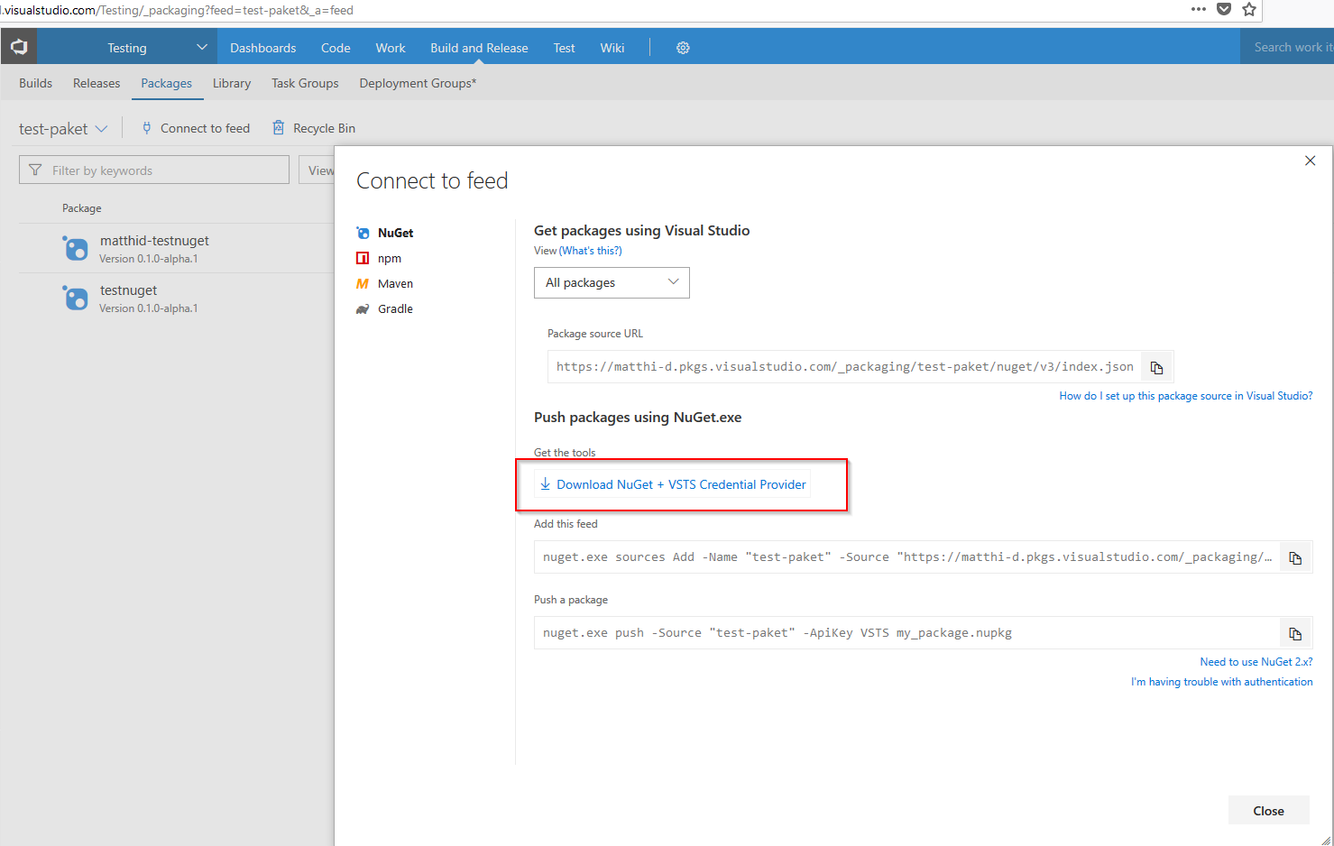Switch to the Deployment Groups tab
1334x846 pixels.
[x=418, y=83]
